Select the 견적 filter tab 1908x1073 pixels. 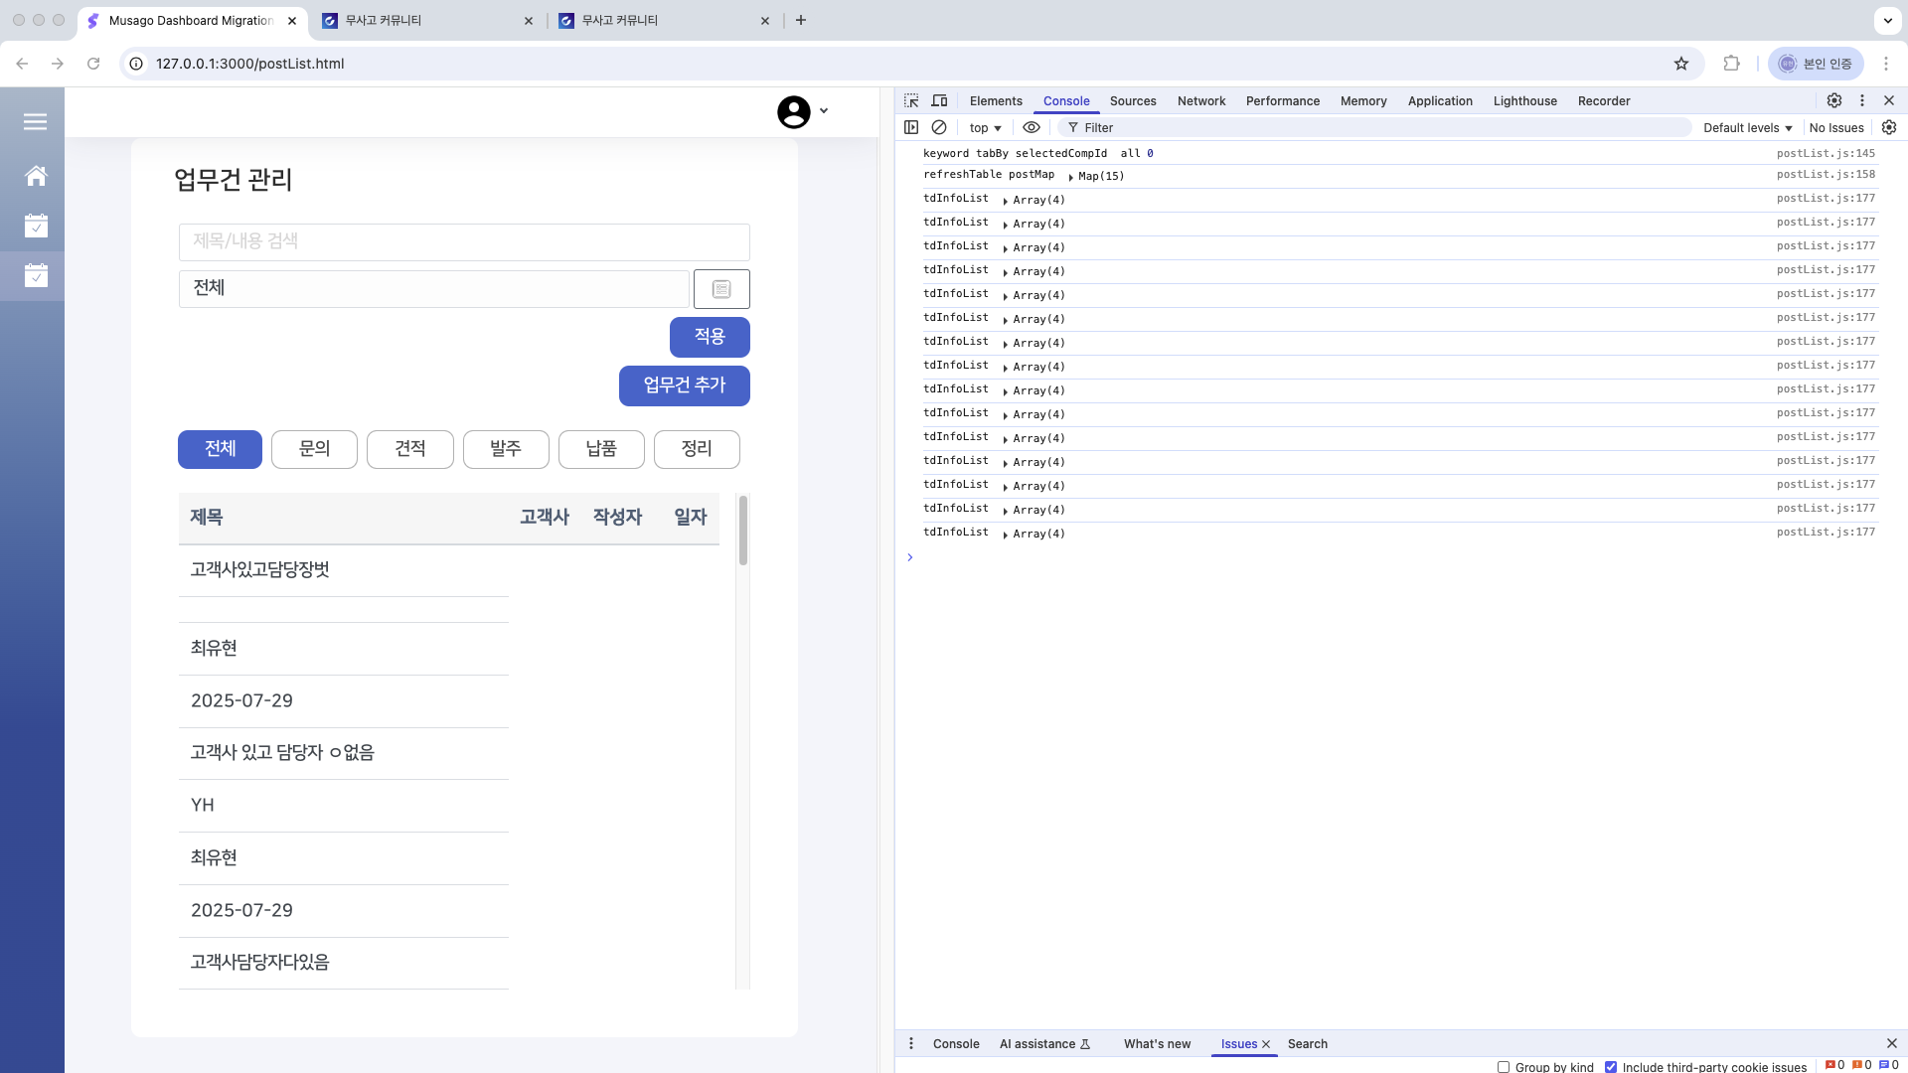click(x=409, y=449)
